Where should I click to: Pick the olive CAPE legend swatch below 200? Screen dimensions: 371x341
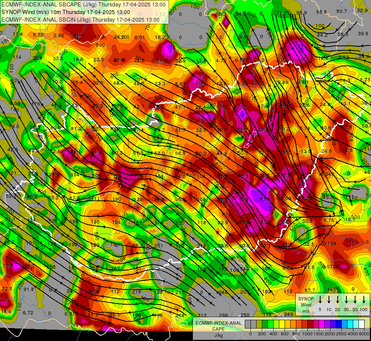click(x=259, y=324)
